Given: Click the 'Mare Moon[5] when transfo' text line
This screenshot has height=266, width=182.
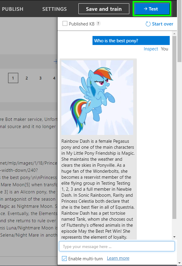Looking at the screenshot, I should [x=29, y=184].
